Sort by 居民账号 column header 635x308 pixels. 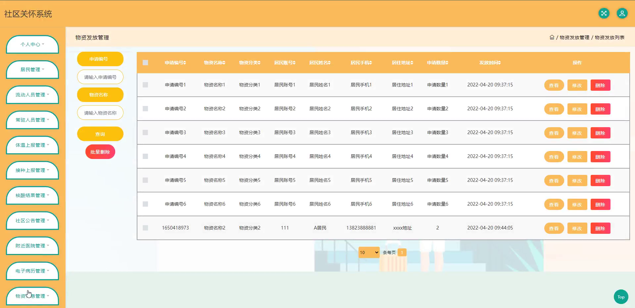tap(285, 63)
